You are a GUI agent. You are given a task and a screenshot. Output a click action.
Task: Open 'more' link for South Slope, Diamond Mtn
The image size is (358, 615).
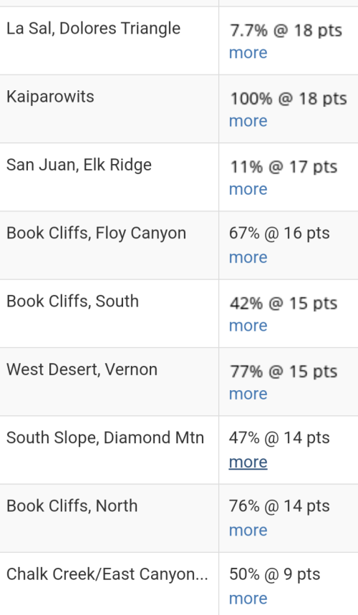tap(248, 462)
